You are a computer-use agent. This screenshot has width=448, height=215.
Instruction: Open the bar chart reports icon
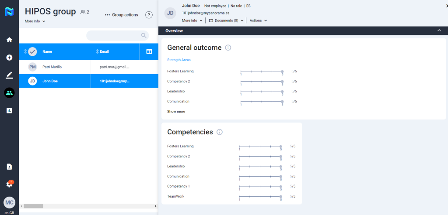click(9, 111)
